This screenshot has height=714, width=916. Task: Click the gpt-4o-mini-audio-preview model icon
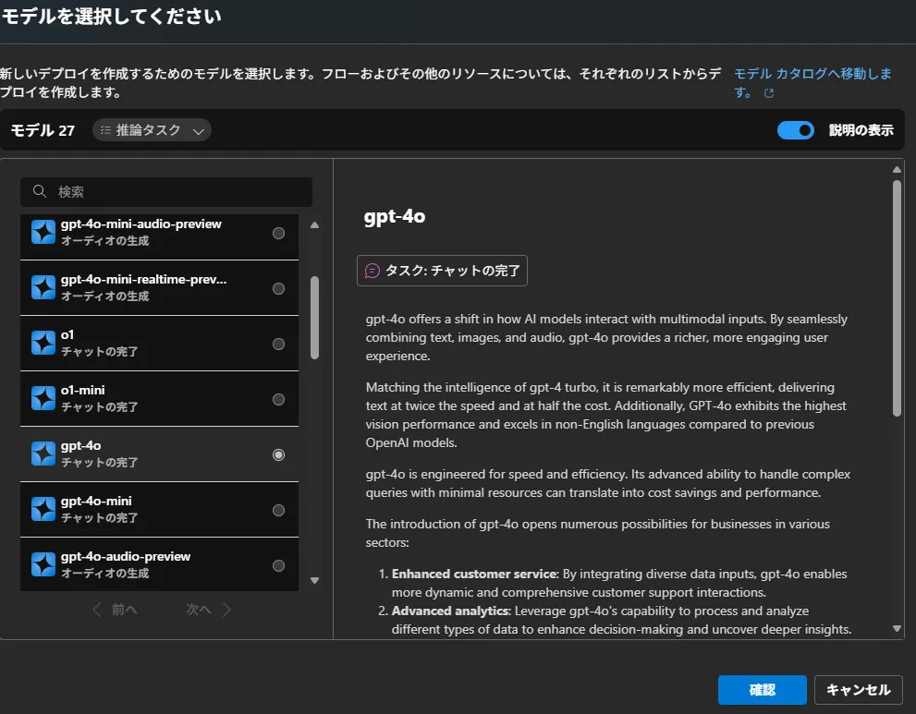43,233
